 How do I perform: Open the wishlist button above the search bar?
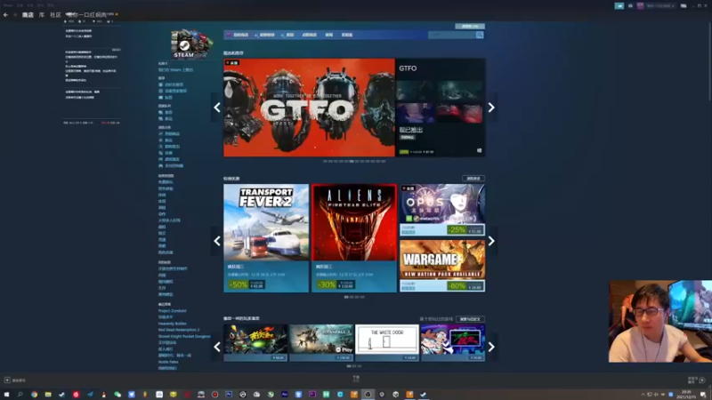click(x=470, y=27)
